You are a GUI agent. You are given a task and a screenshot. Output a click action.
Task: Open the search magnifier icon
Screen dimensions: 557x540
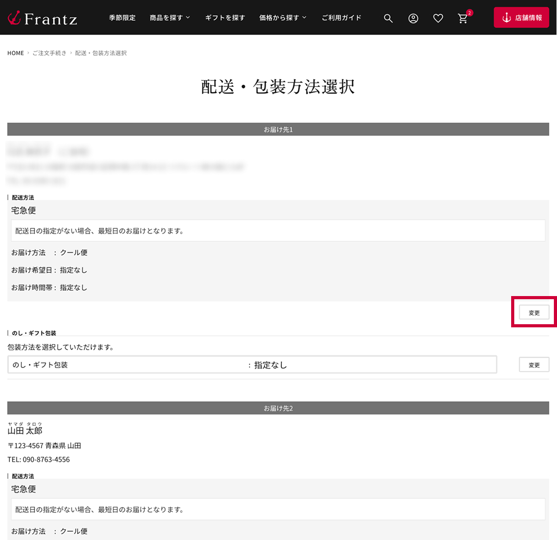[x=388, y=18]
